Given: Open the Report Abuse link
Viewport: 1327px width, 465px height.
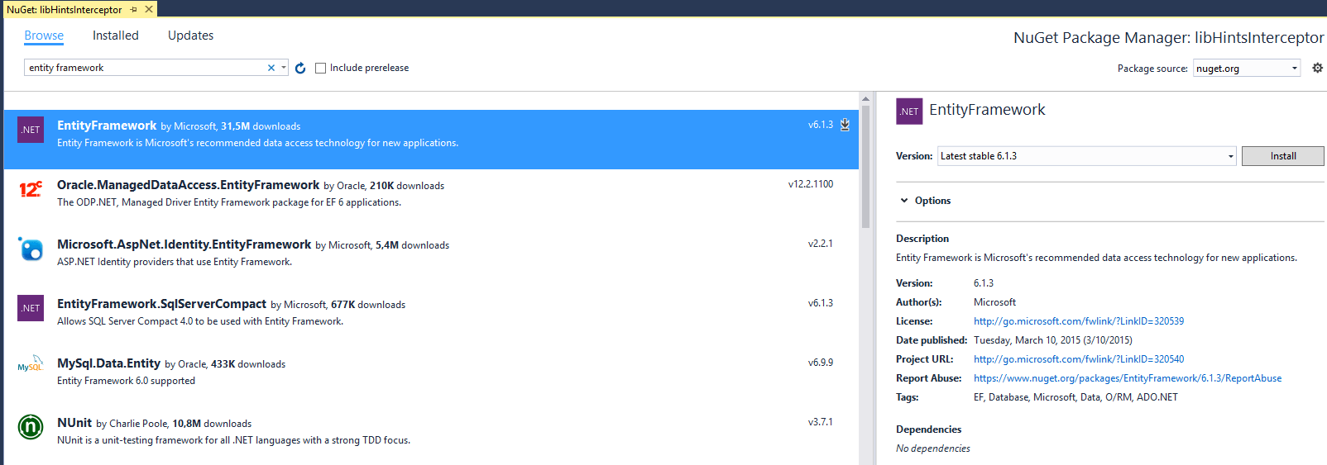Looking at the screenshot, I should [1128, 378].
